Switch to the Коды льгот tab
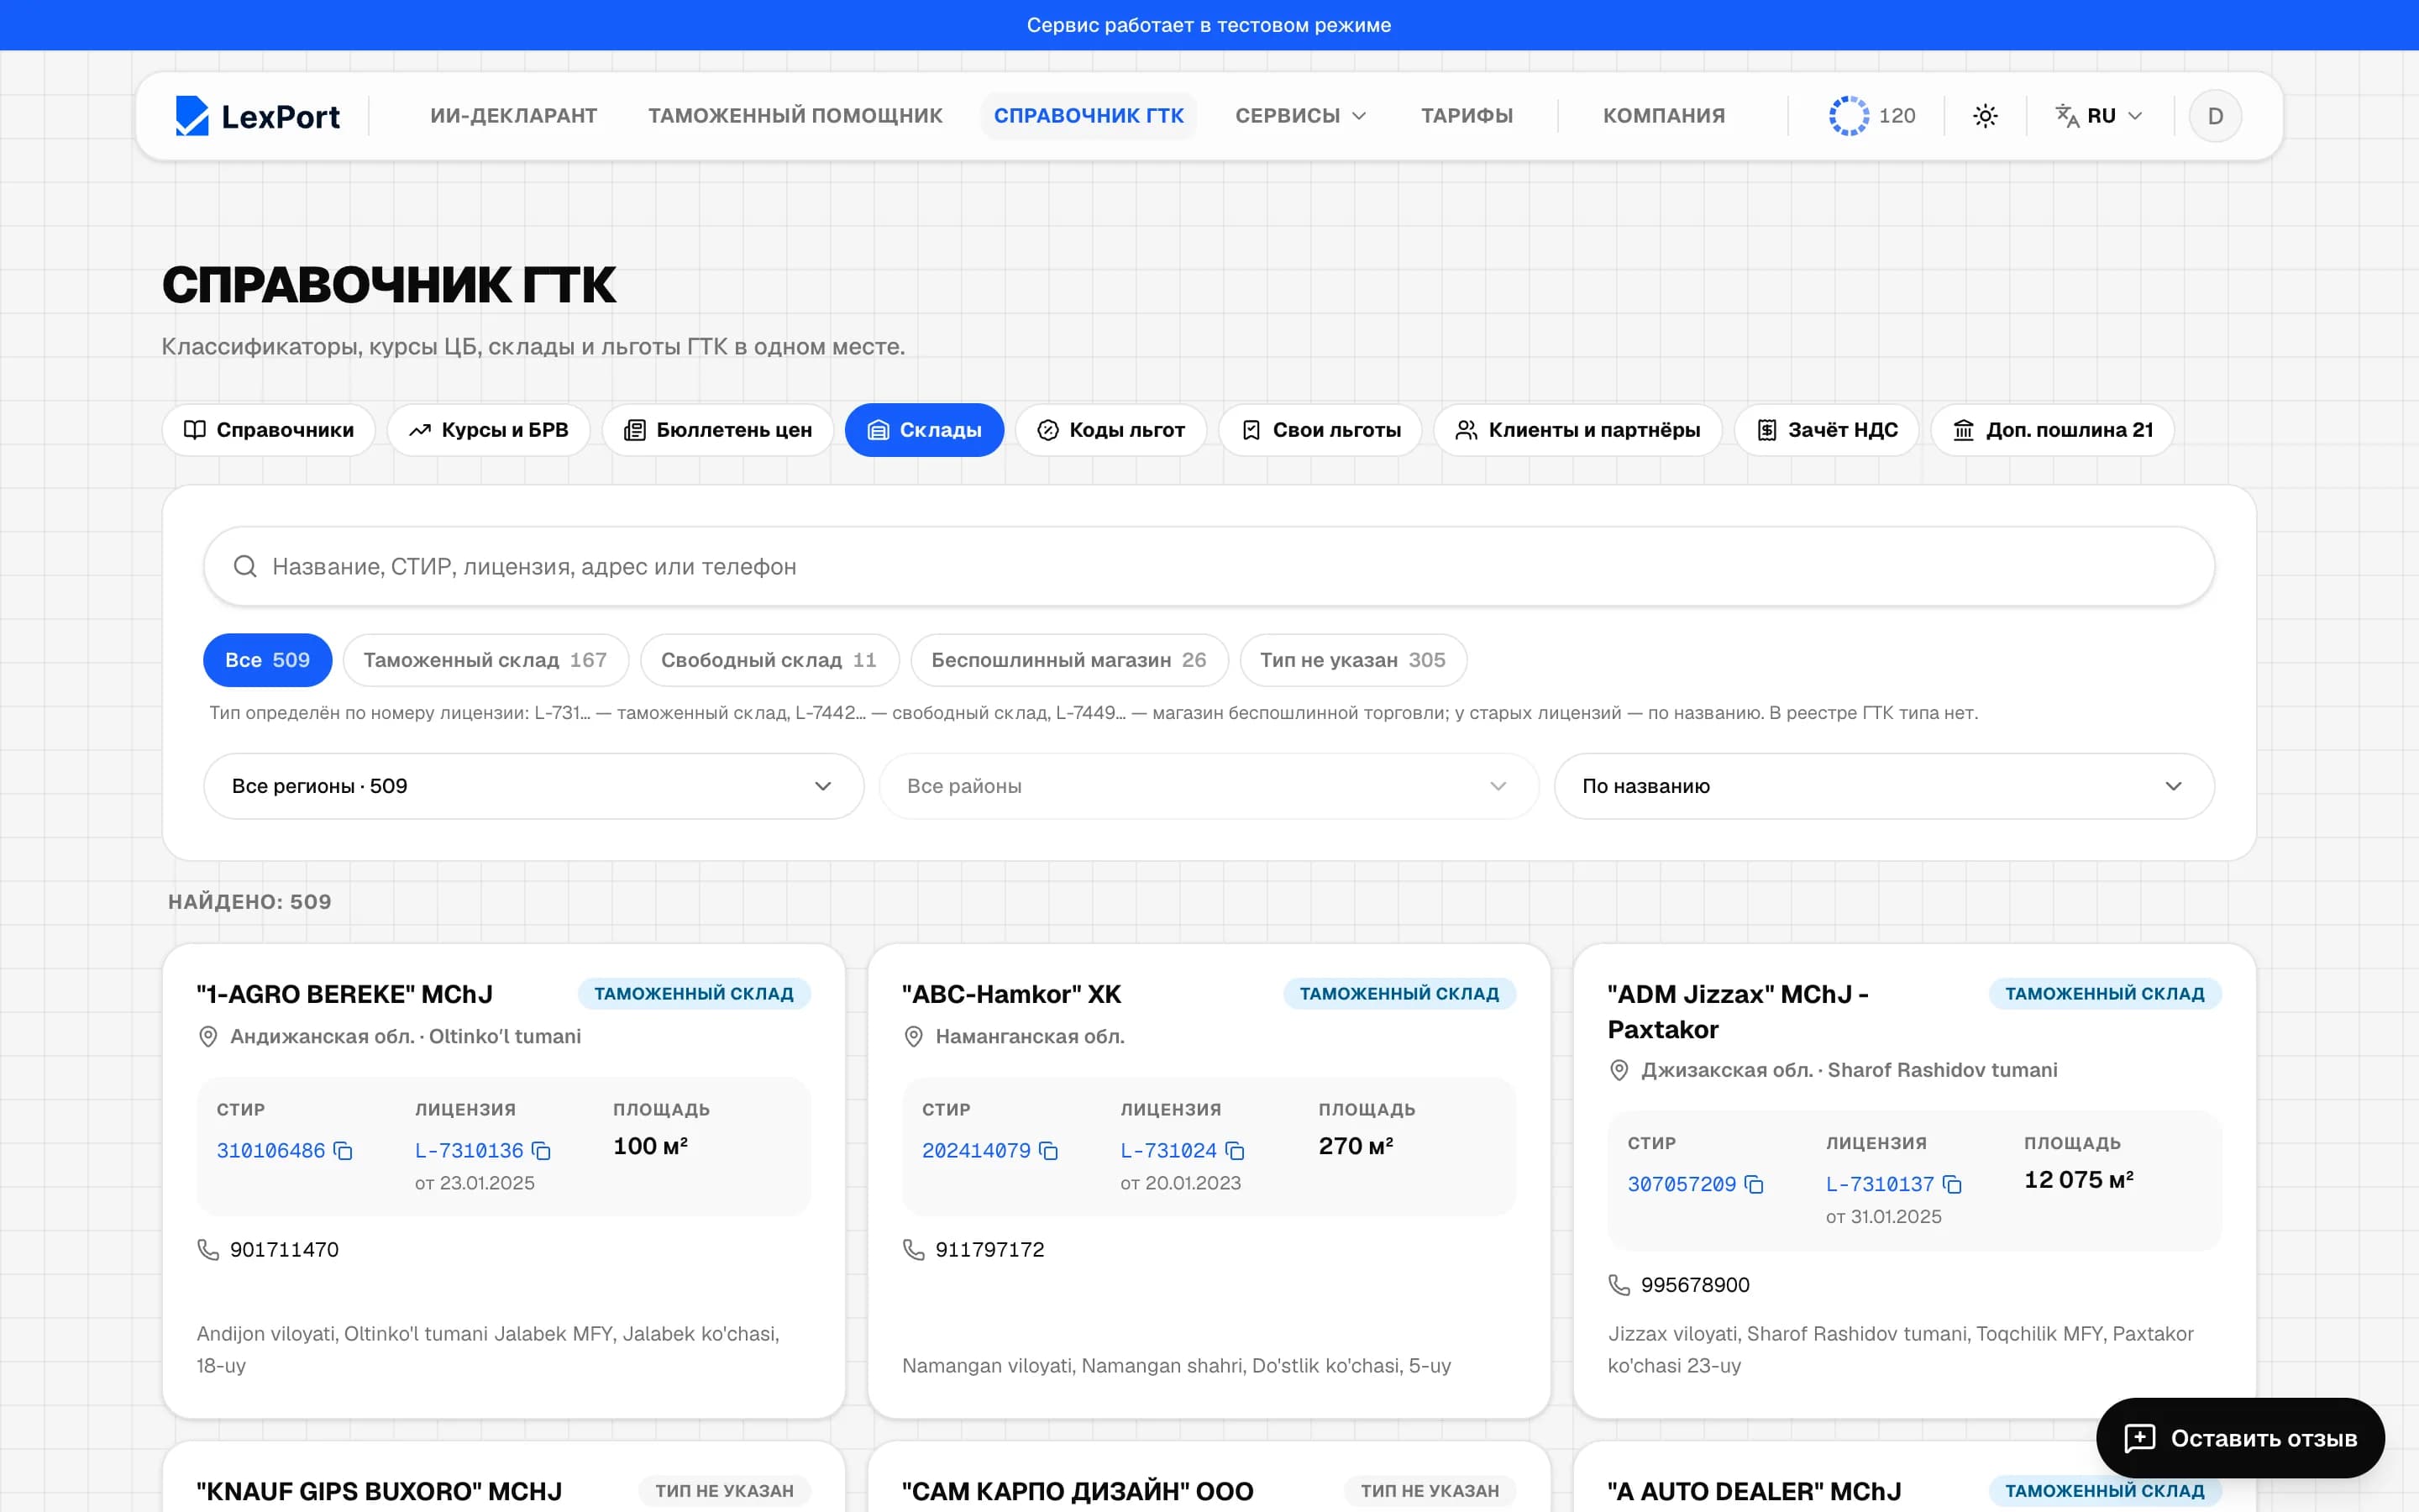This screenshot has width=2419, height=1512. pyautogui.click(x=1110, y=430)
